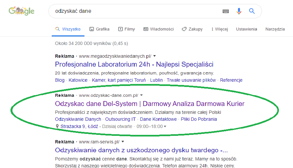This screenshot has width=293, height=168.
Task: Open Odzyskac dane Del-System ad headline
Action: [150, 104]
